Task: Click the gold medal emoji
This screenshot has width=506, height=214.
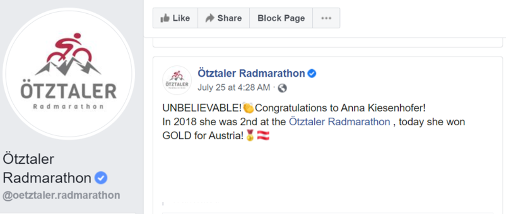Action: [250, 136]
